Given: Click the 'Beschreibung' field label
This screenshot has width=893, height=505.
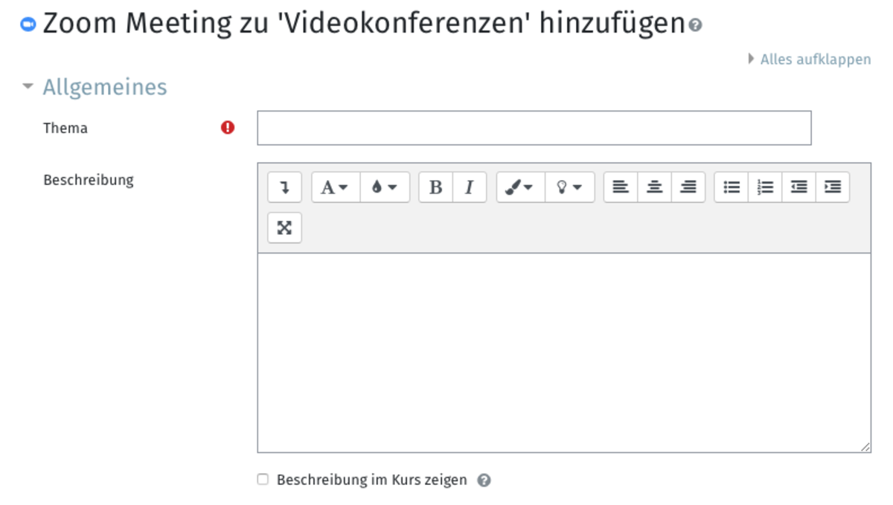Looking at the screenshot, I should pos(89,180).
